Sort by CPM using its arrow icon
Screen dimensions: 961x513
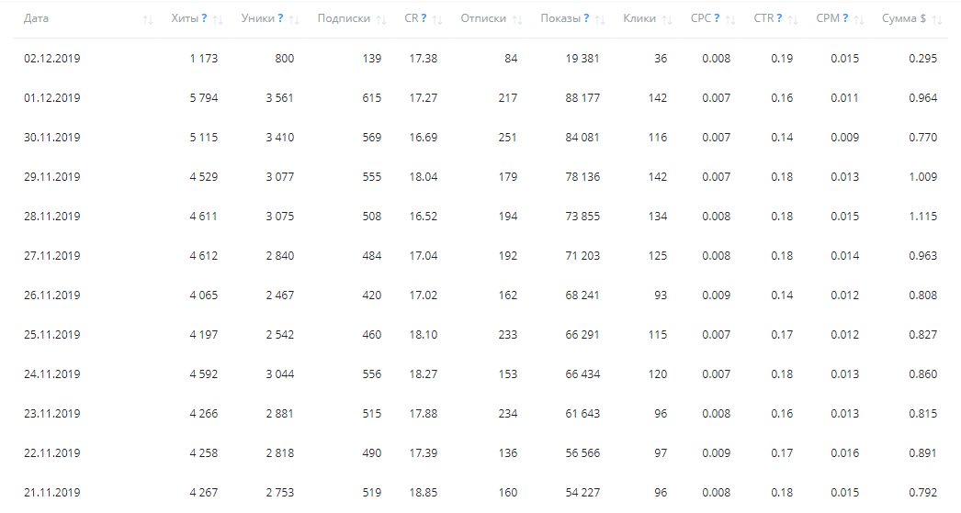pos(860,19)
